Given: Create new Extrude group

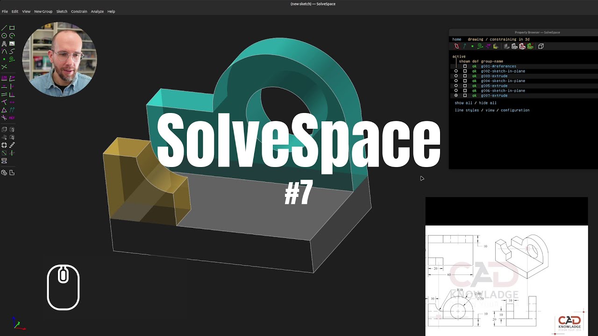Looking at the screenshot, I should click(x=4, y=129).
